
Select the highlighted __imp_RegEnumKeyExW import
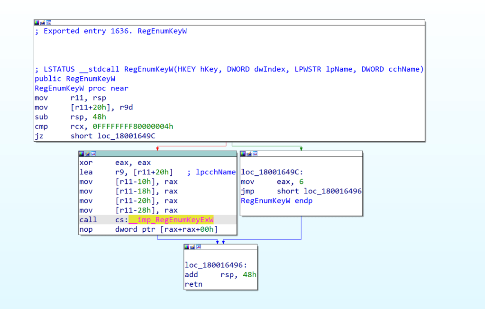[171, 220]
